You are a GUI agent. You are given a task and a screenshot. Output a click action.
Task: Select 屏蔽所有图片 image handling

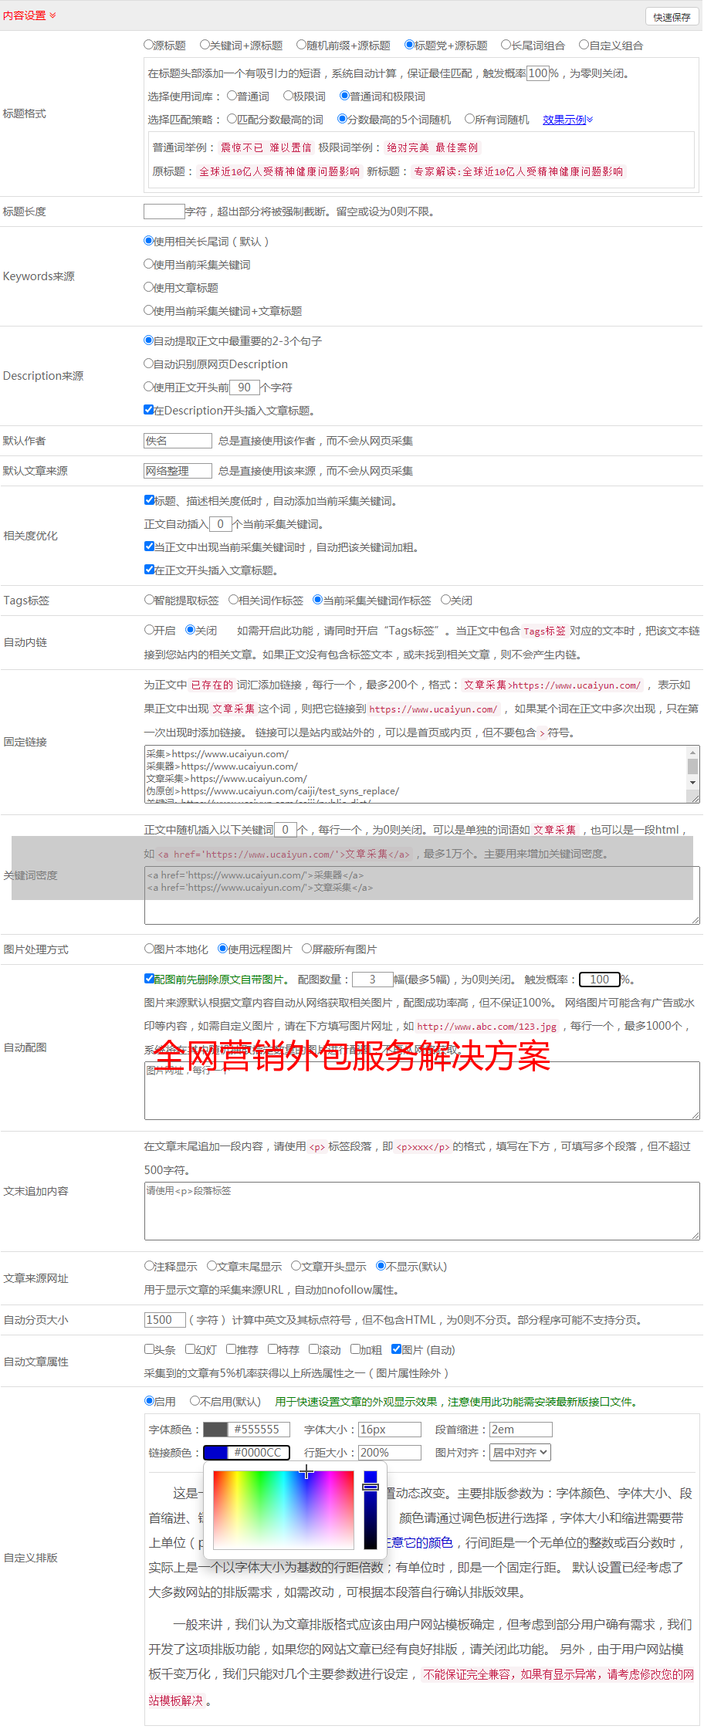point(306,949)
